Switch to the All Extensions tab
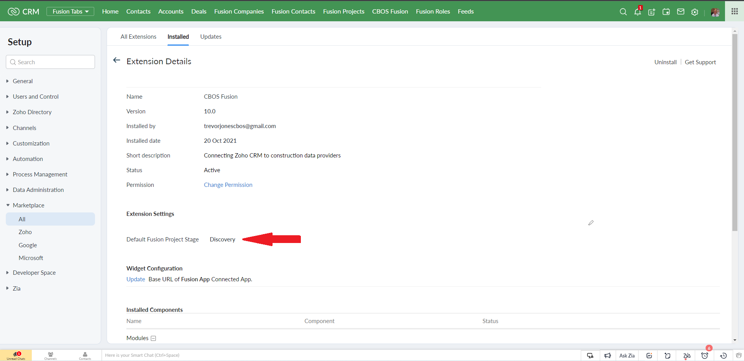Viewport: 744px width, 361px height. pyautogui.click(x=138, y=37)
